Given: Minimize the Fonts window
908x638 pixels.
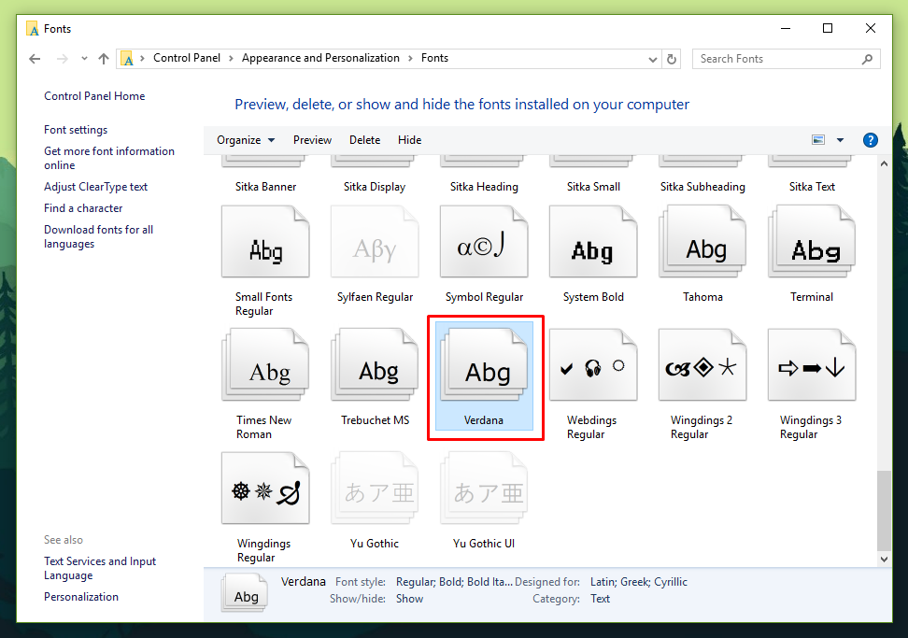Looking at the screenshot, I should click(786, 28).
